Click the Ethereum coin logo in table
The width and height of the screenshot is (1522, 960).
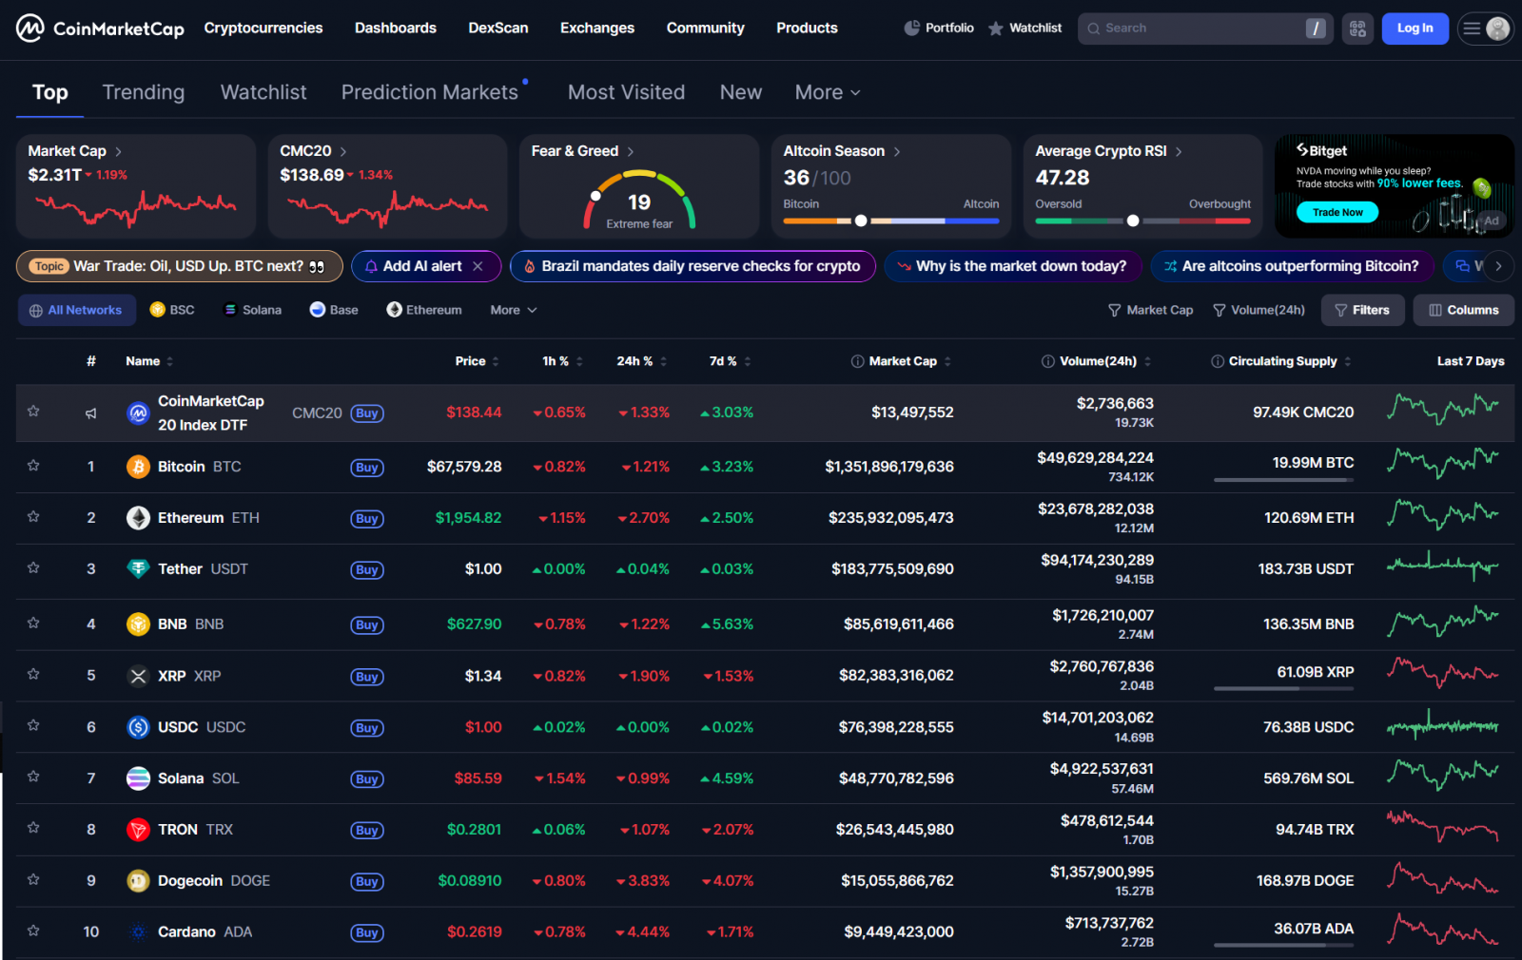[138, 518]
